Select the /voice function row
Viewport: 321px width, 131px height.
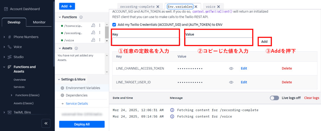(69, 40)
